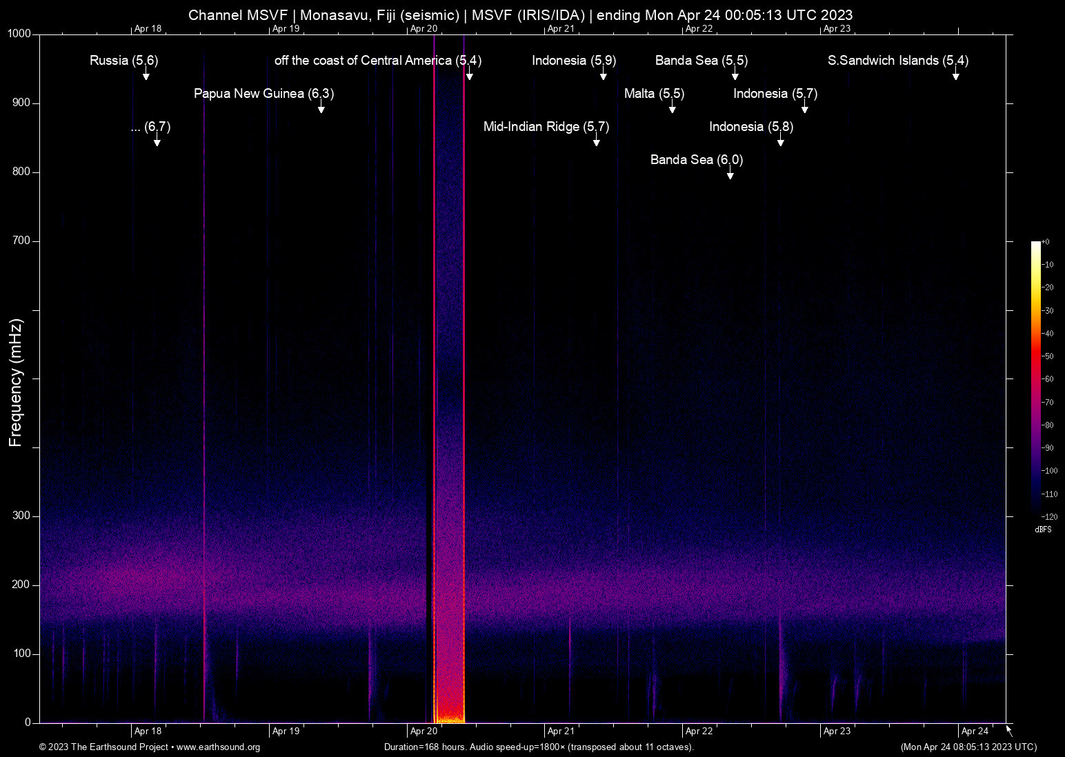Click Apr 24 on the bottom time axis
1065x757 pixels.
click(x=974, y=731)
